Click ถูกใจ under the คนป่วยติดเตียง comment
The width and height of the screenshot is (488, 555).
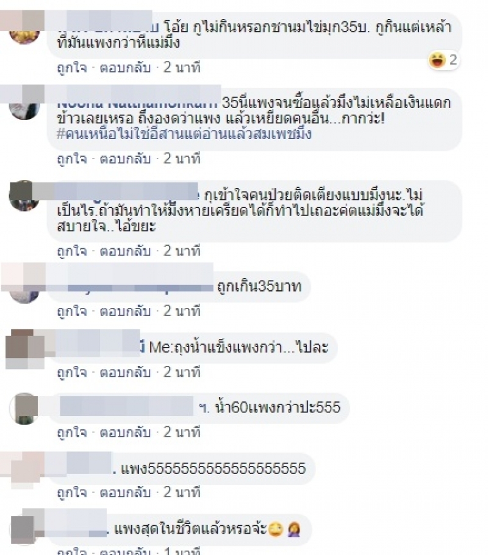[x=72, y=251]
